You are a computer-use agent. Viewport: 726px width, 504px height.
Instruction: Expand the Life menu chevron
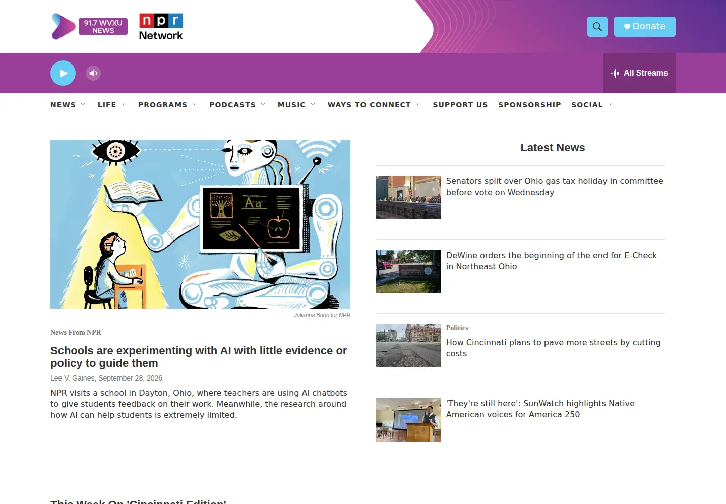pos(124,104)
